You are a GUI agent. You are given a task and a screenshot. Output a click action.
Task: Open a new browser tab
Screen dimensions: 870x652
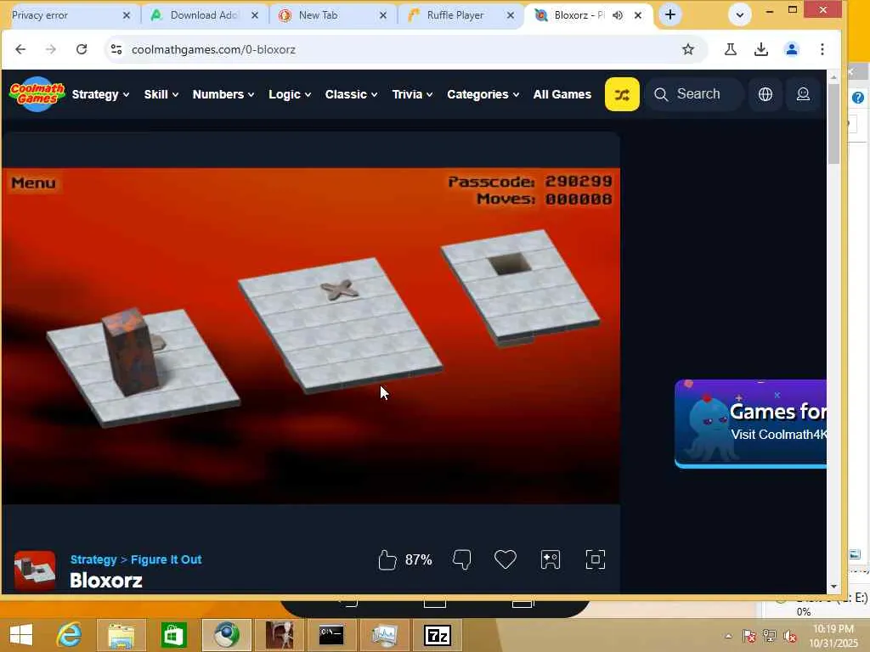[669, 15]
